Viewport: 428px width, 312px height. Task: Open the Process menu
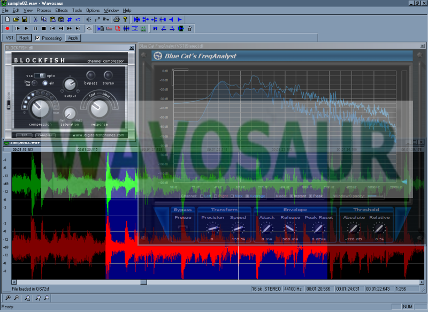point(44,10)
